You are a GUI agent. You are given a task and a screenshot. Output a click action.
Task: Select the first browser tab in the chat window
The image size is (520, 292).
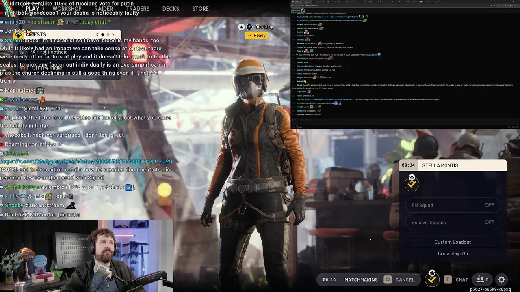coord(302,2)
